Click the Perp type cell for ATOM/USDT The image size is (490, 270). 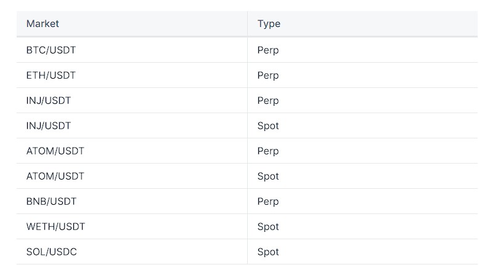click(268, 151)
